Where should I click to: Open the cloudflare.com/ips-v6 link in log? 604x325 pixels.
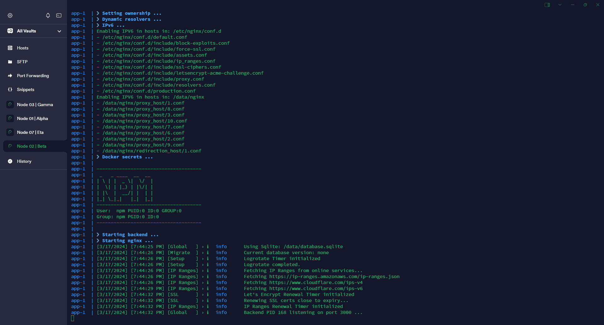pyautogui.click(x=316, y=288)
